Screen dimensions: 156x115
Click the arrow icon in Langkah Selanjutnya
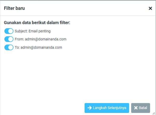tap(90, 108)
